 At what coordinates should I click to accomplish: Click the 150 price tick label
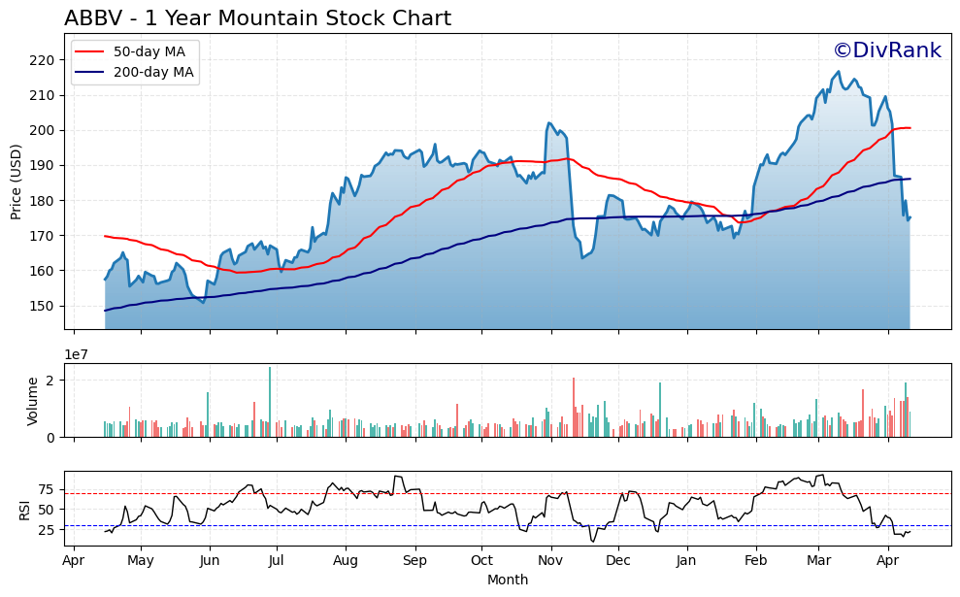pos(43,306)
